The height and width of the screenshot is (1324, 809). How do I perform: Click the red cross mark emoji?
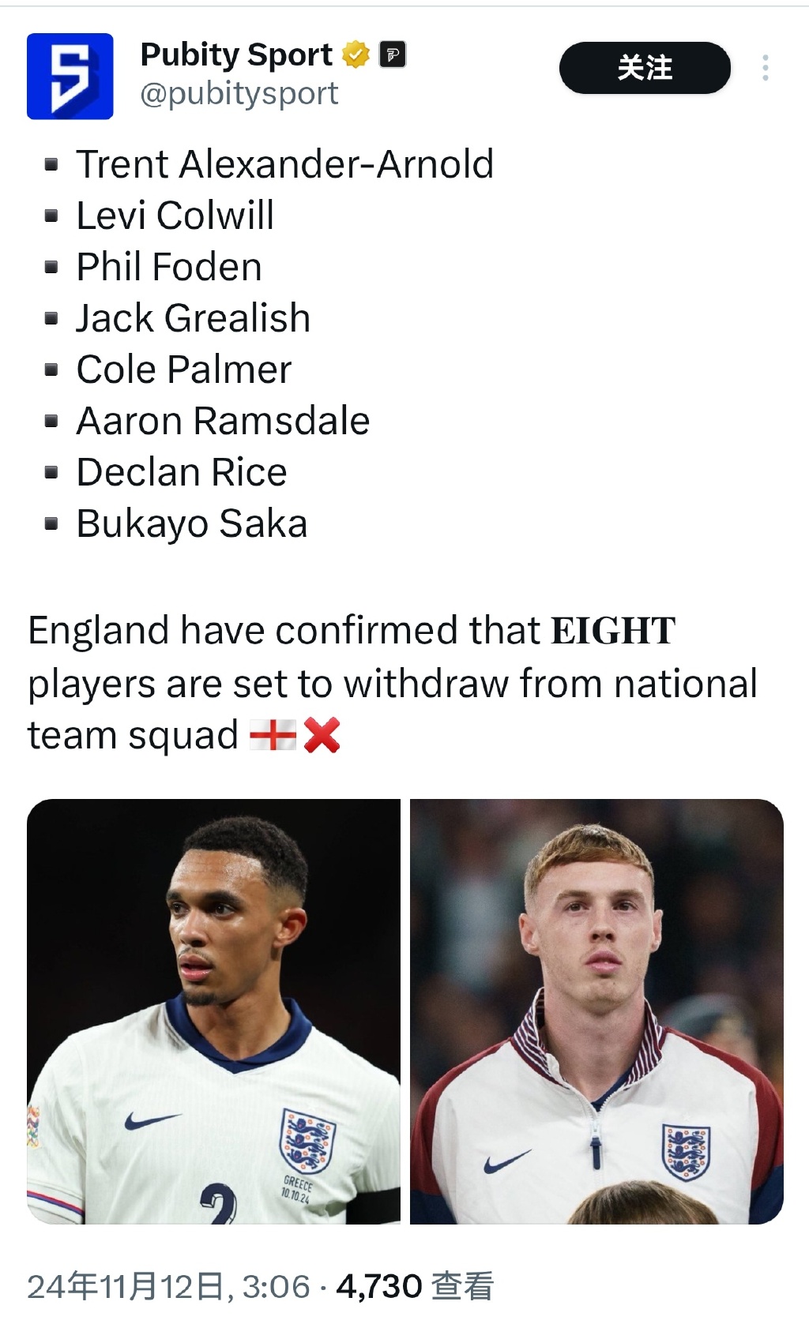322,735
